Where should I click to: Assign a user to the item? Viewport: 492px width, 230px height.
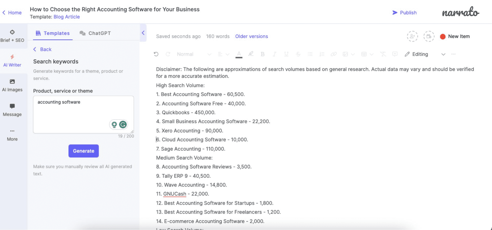(x=412, y=36)
